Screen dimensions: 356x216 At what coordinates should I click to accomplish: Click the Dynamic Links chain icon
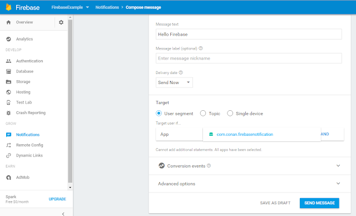point(9,155)
